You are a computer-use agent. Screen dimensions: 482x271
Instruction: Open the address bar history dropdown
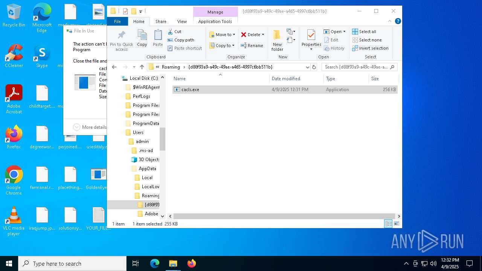[307, 67]
